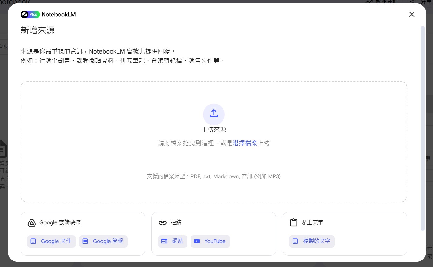This screenshot has width=433, height=267.
Task: Click the NotebookLM title text in the header
Action: pyautogui.click(x=58, y=14)
